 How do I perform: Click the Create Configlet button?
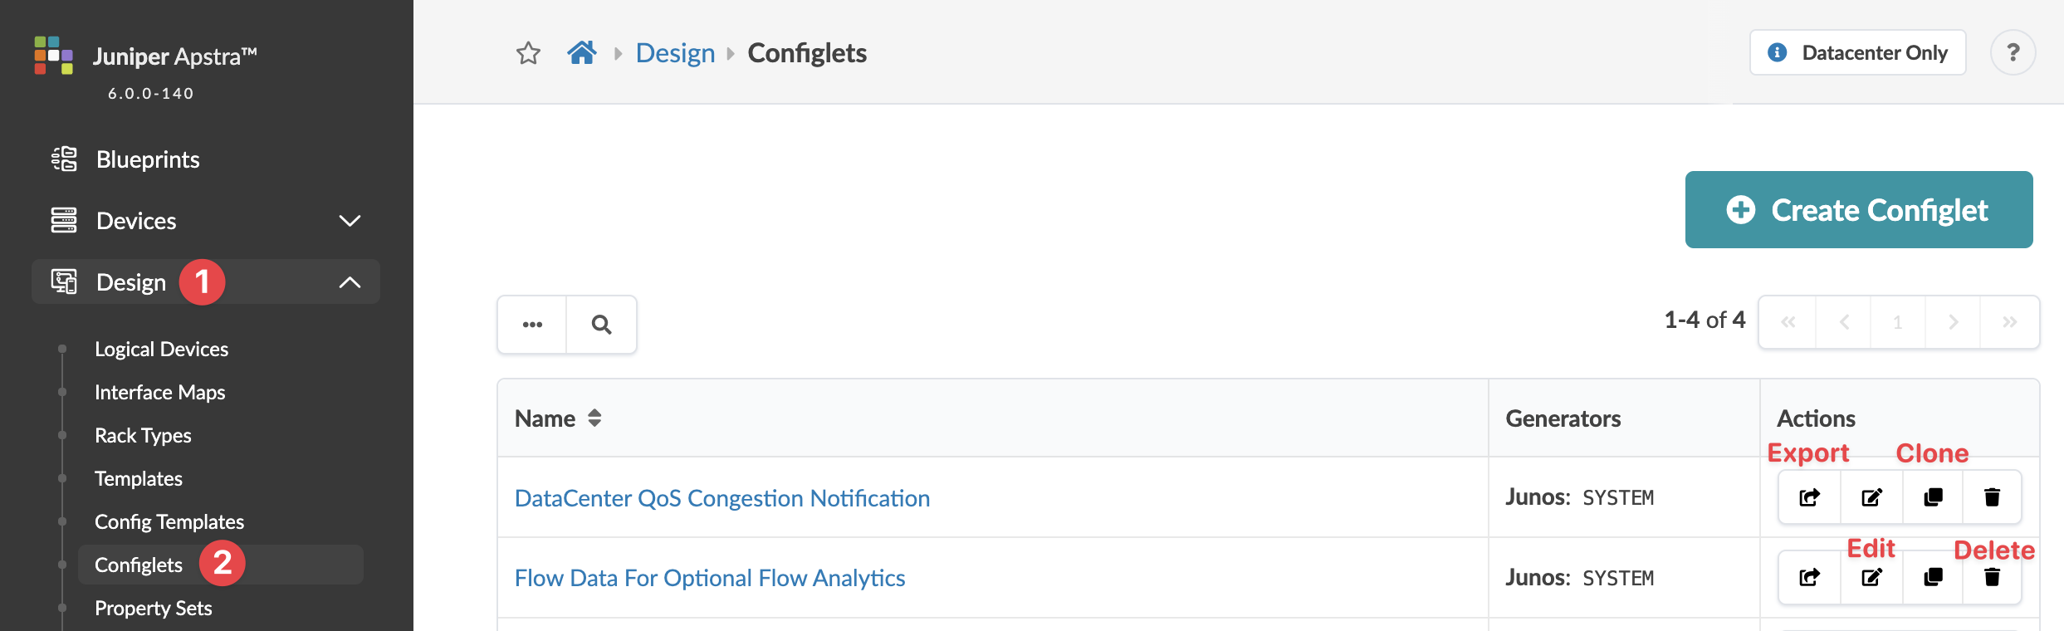(x=1858, y=210)
